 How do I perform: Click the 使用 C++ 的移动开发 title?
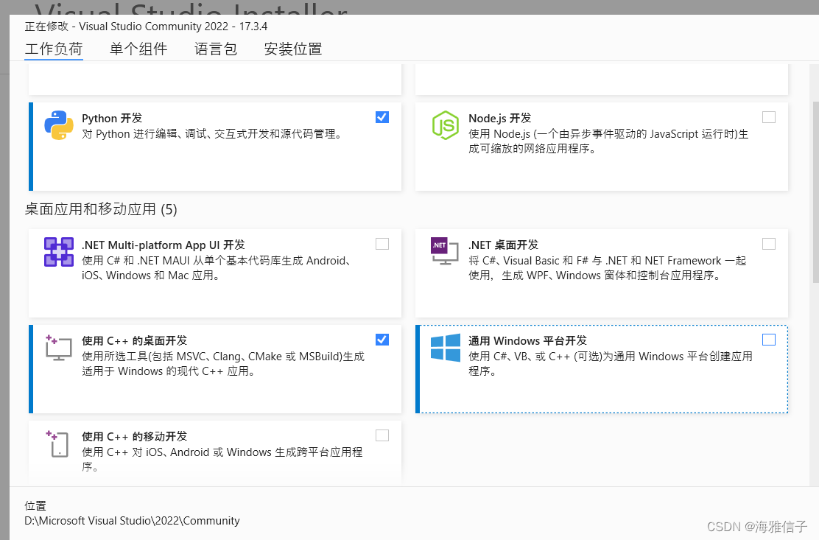click(134, 437)
